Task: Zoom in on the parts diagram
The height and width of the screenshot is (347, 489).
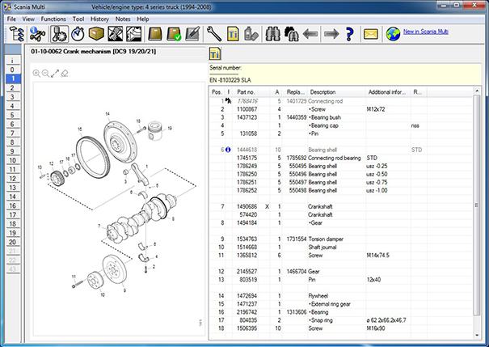Action: (36, 72)
